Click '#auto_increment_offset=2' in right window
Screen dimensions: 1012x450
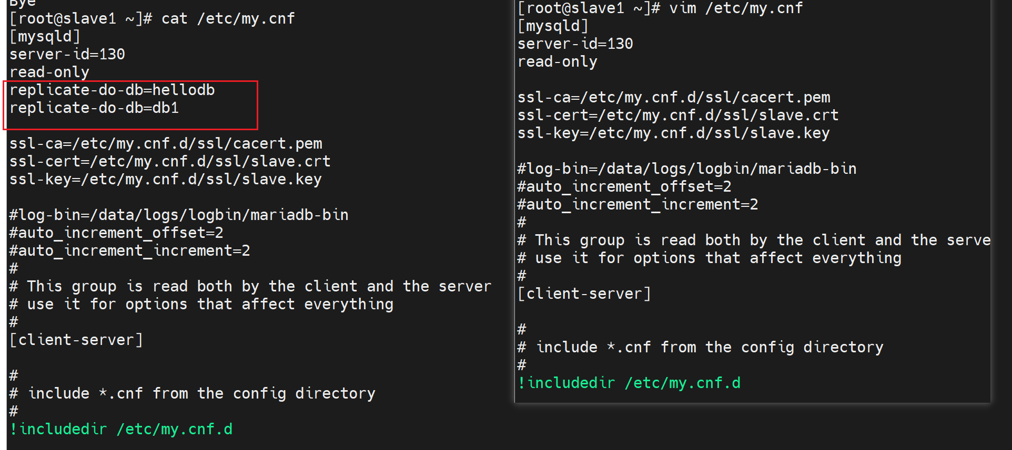[624, 187]
